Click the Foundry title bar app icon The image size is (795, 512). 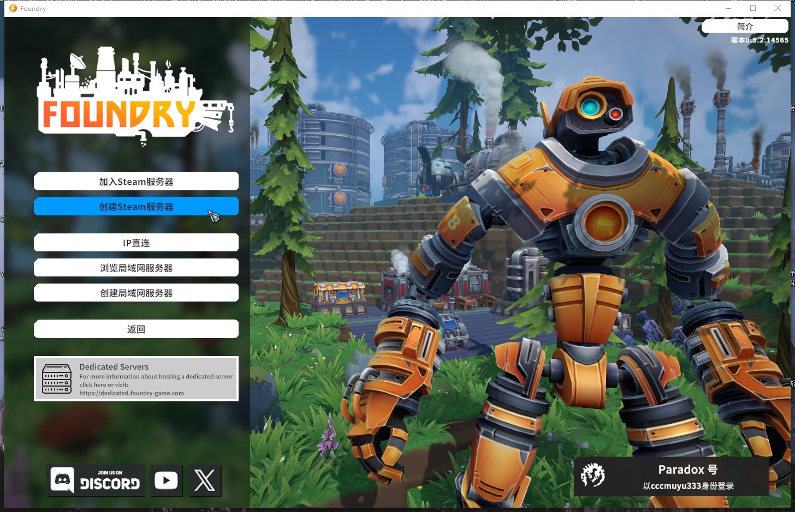(13, 8)
